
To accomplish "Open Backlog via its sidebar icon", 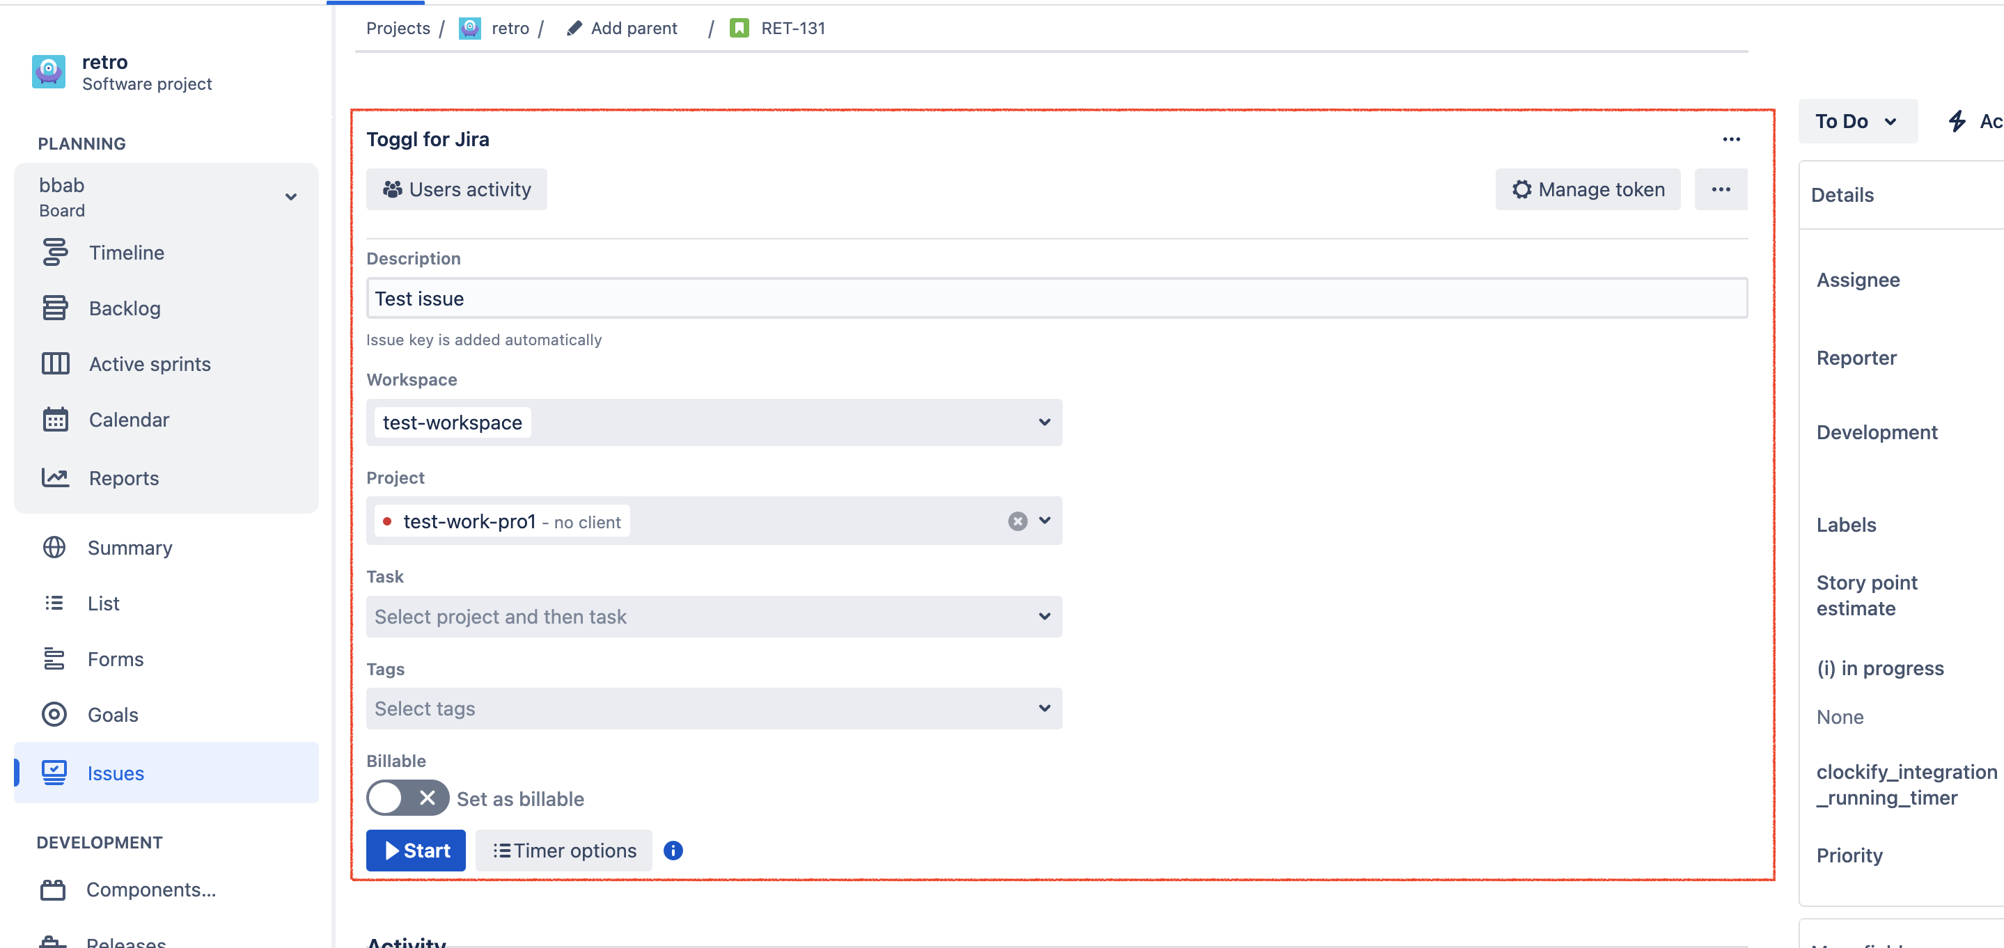I will click(54, 308).
